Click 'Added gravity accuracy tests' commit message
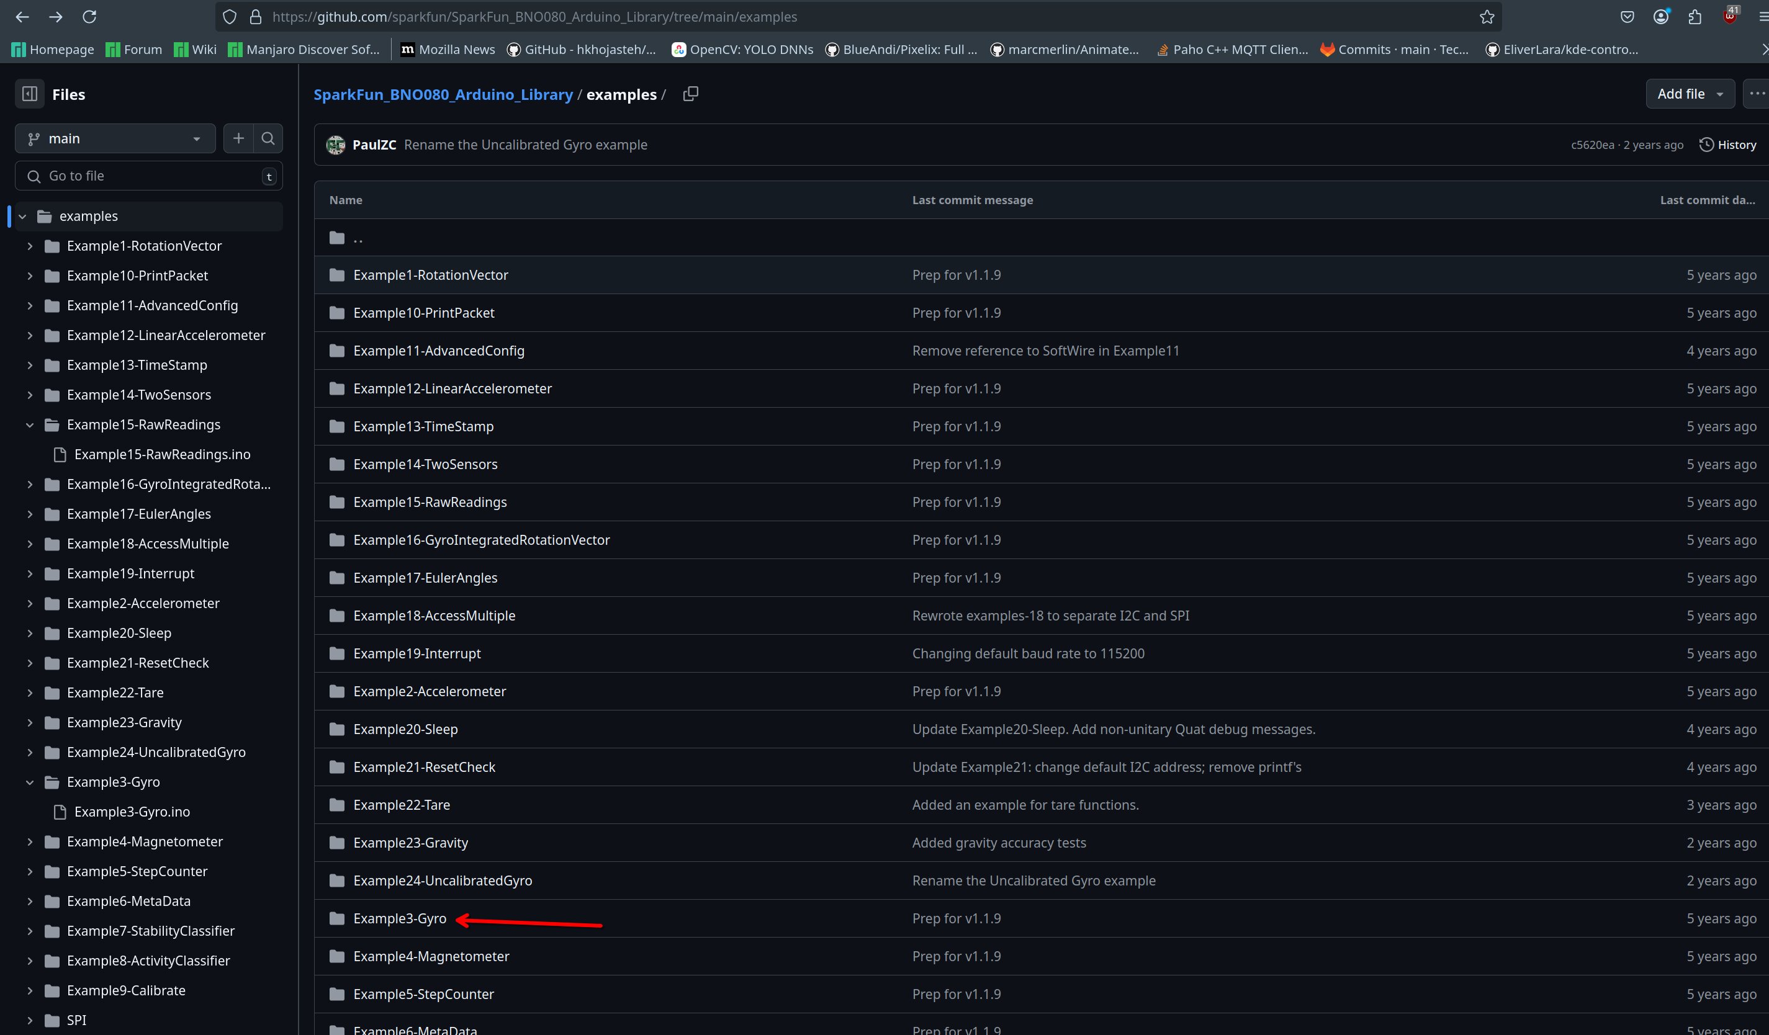Screen dimensions: 1769x1035 [999, 843]
